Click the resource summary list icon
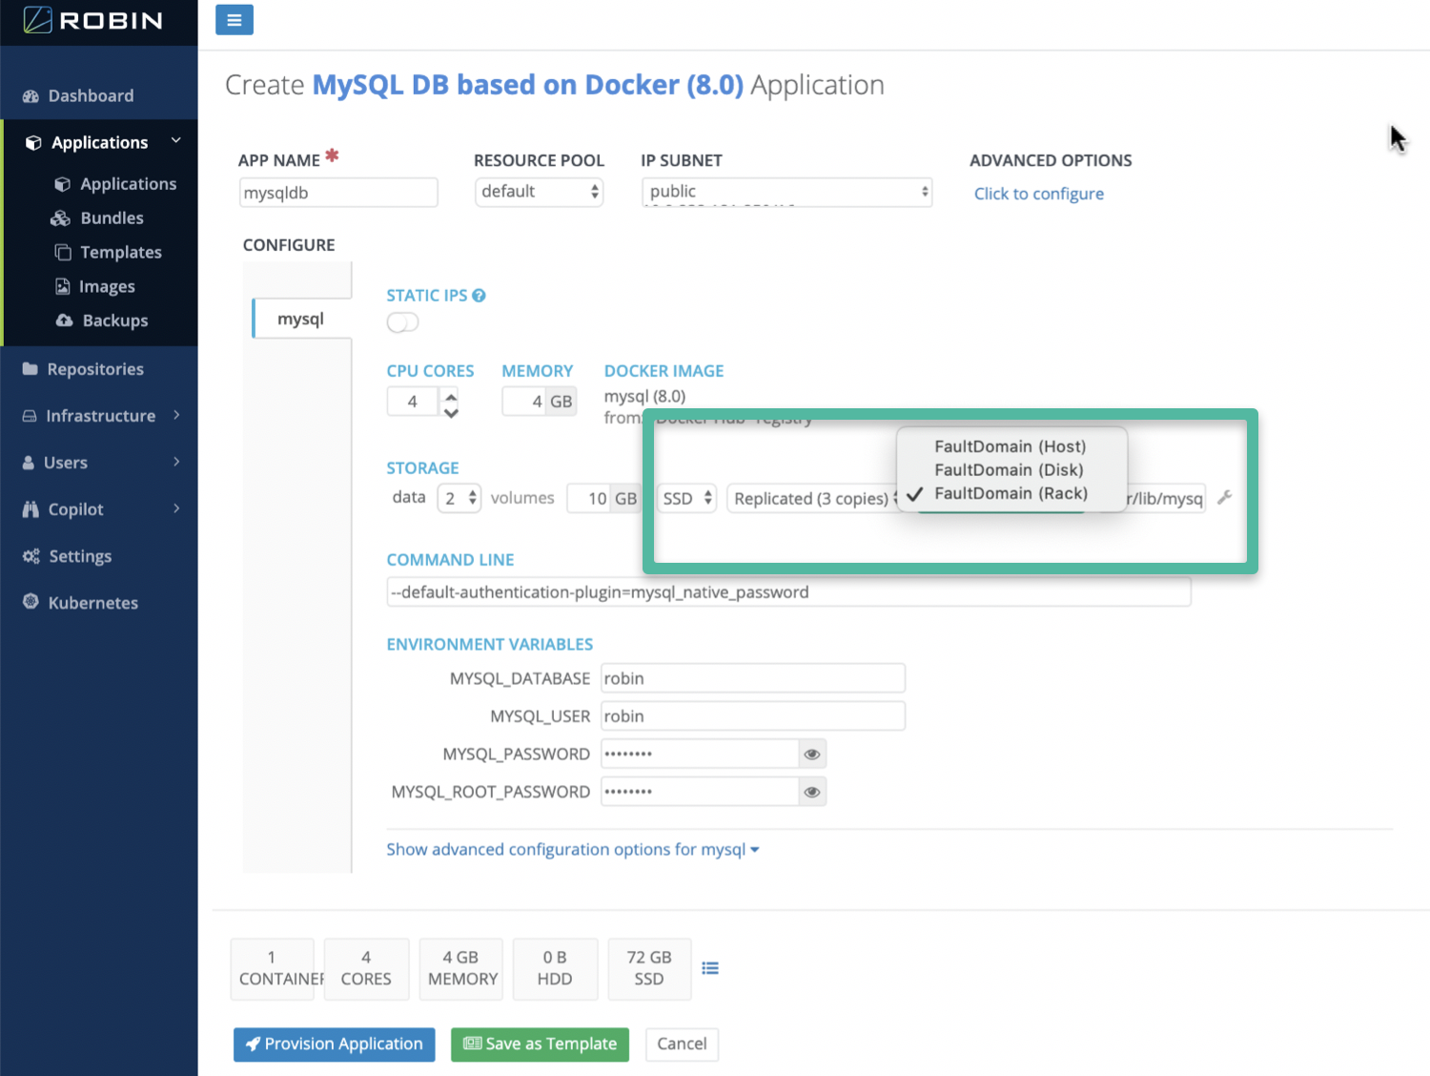Image resolution: width=1430 pixels, height=1076 pixels. [710, 968]
